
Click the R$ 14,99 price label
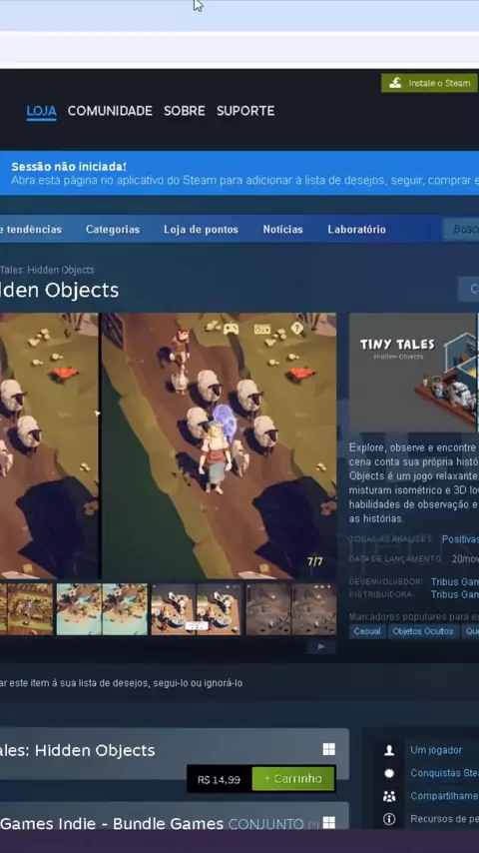pos(220,779)
